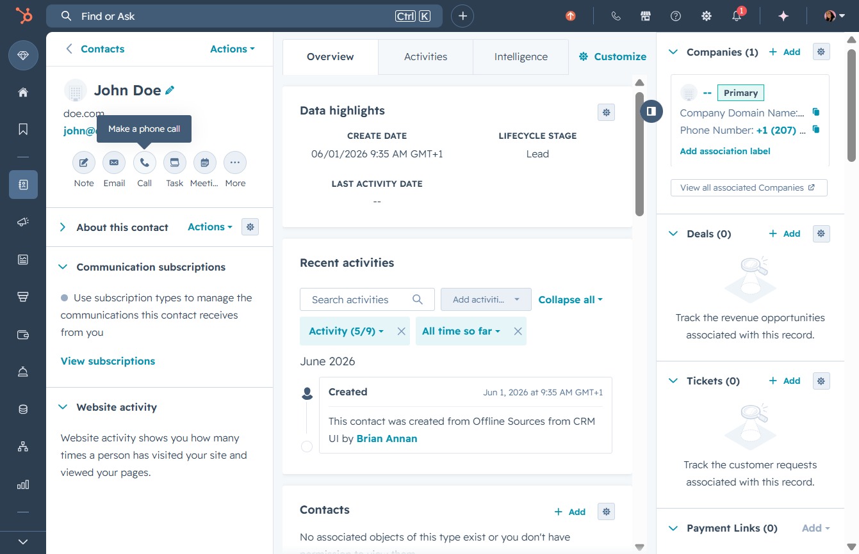Schedule a Meeting with this contact
859x554 pixels.
204,162
